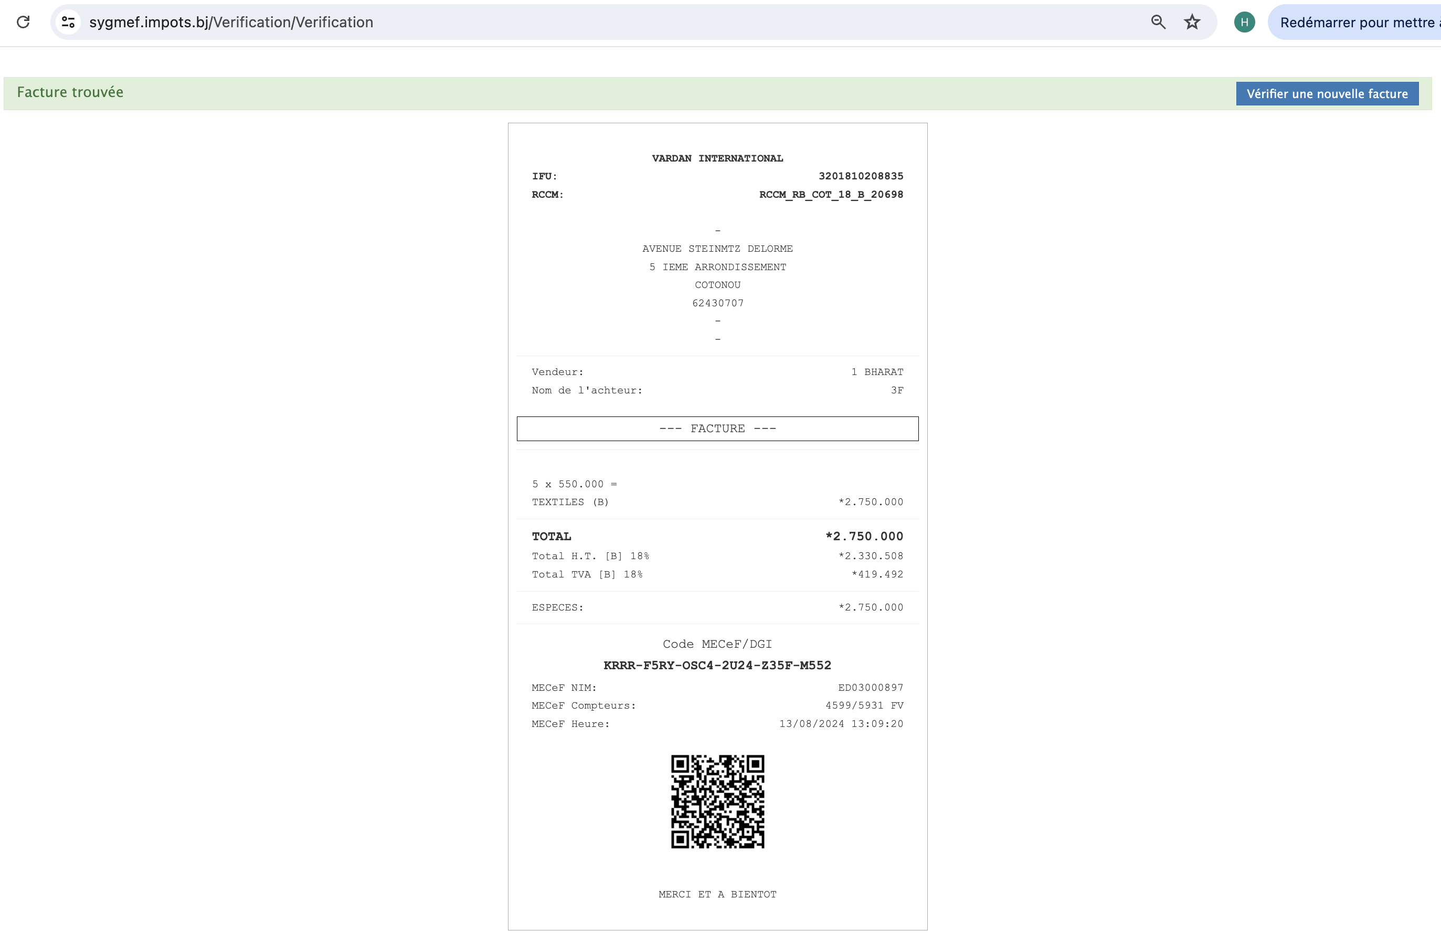Click the VARDAN INTERNATIONAL company heading

(x=717, y=158)
